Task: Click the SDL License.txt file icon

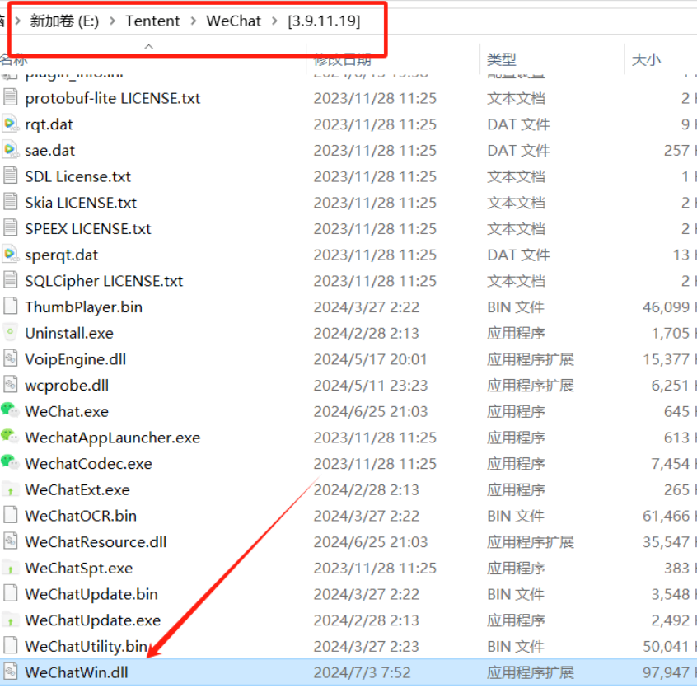Action: point(10,176)
